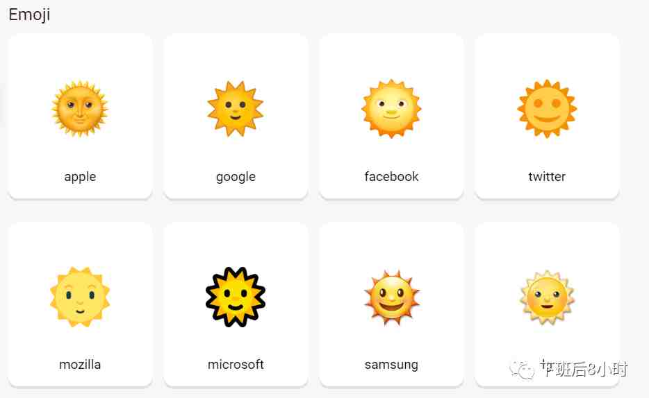Click the Apple sun with face emoji

click(x=80, y=109)
